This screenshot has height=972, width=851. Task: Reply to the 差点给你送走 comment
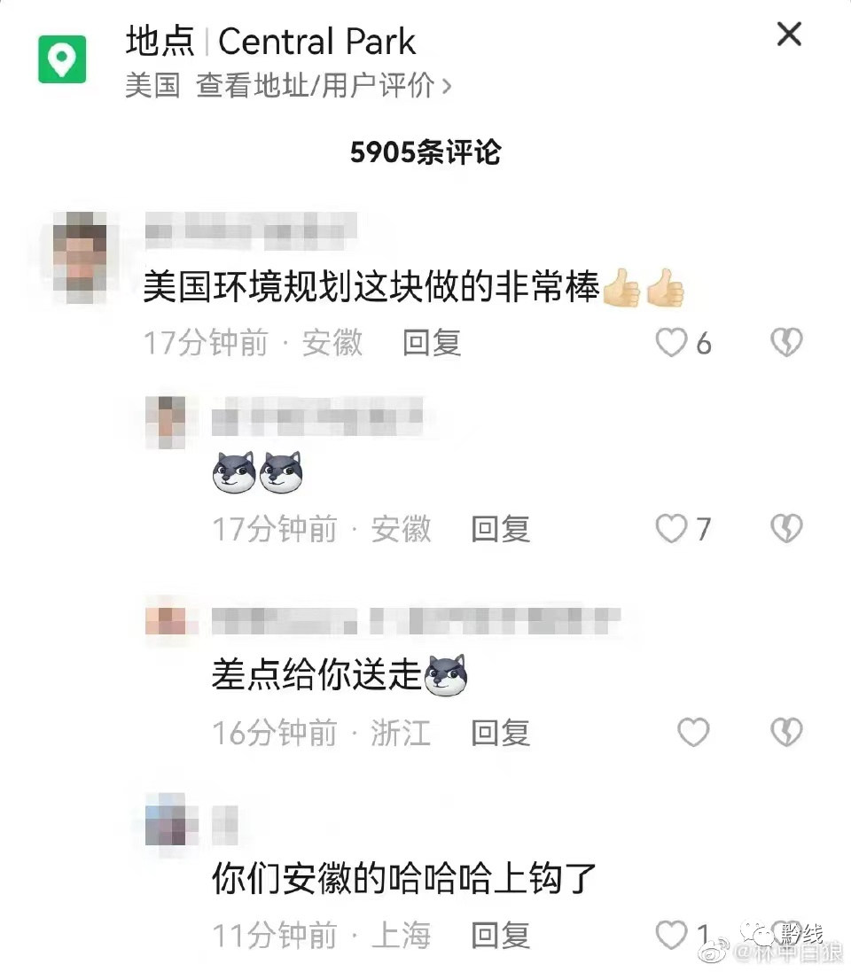coord(501,733)
